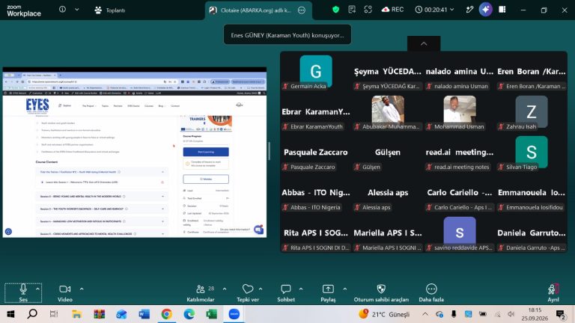Select Germain Acka participant tile

click(316, 72)
